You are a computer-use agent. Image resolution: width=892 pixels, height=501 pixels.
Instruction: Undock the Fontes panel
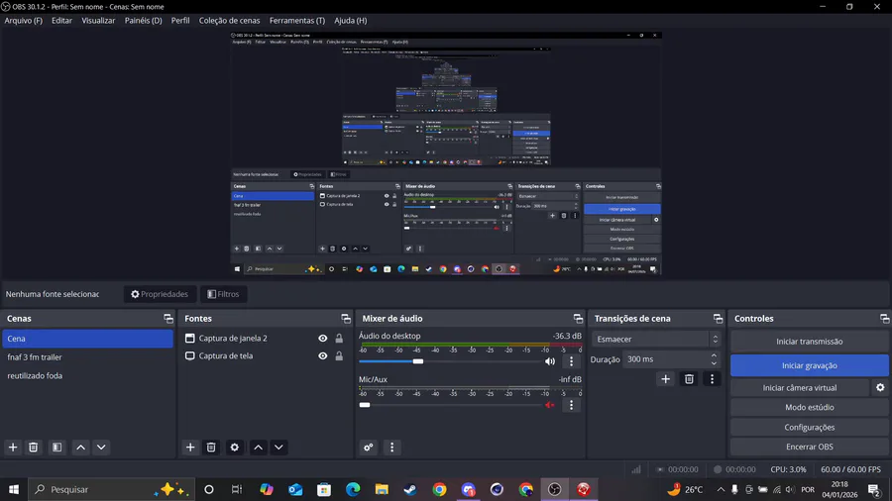(345, 319)
